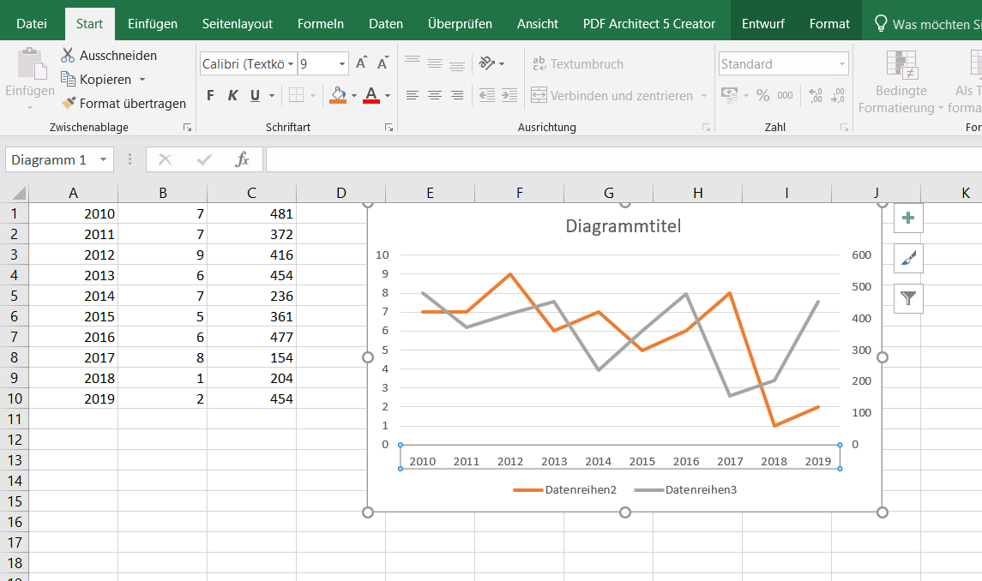982x581 pixels.
Task: Open Diagrammelemente plus button beside chart
Action: (908, 219)
